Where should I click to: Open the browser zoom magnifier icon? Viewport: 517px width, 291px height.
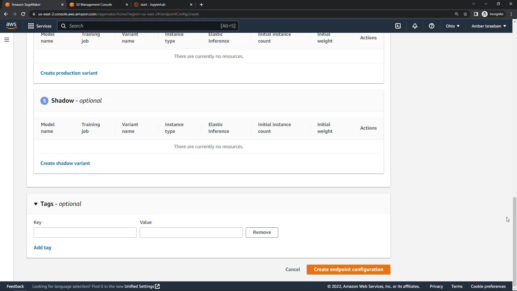tap(456, 14)
